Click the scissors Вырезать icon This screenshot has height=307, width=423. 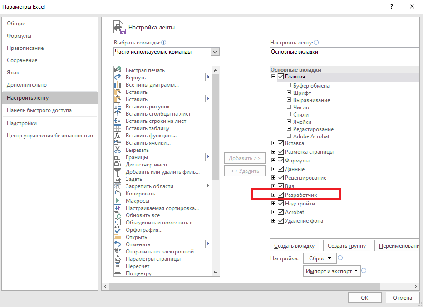point(118,150)
